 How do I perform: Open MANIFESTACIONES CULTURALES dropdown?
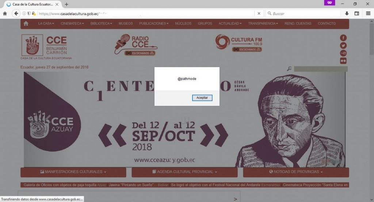tap(73, 172)
